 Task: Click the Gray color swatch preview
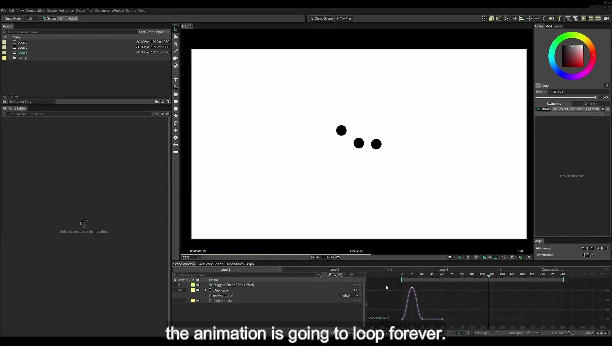click(x=538, y=86)
